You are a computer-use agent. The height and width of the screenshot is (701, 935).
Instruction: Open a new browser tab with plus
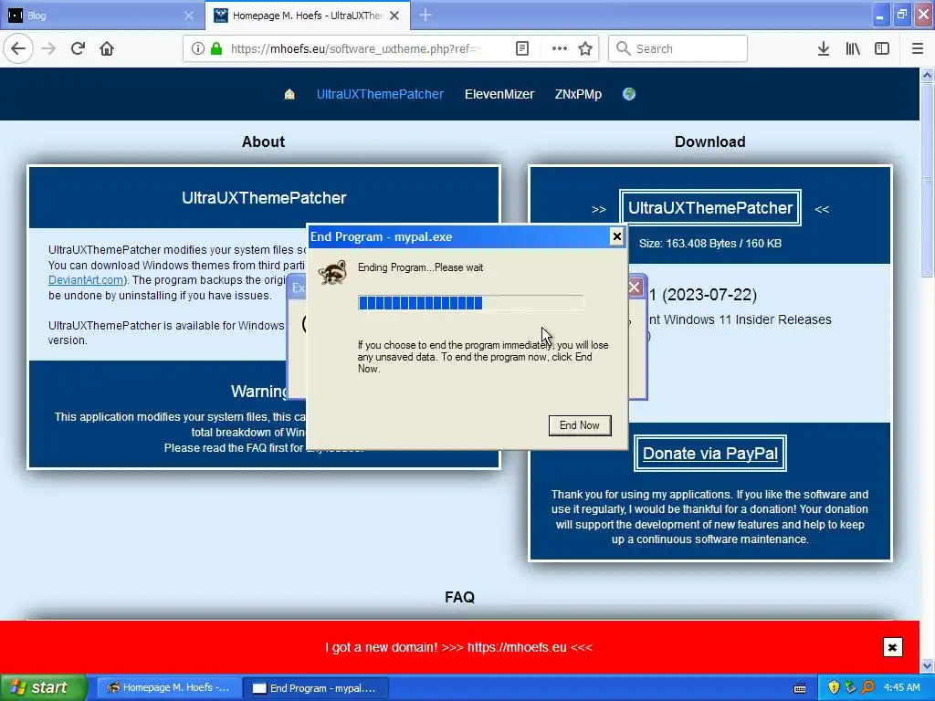(x=425, y=15)
